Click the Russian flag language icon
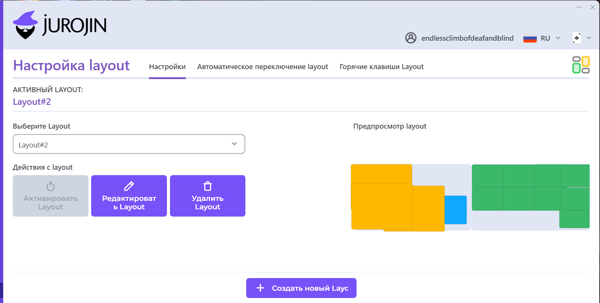Screen dimensions: 600x303 (530, 38)
